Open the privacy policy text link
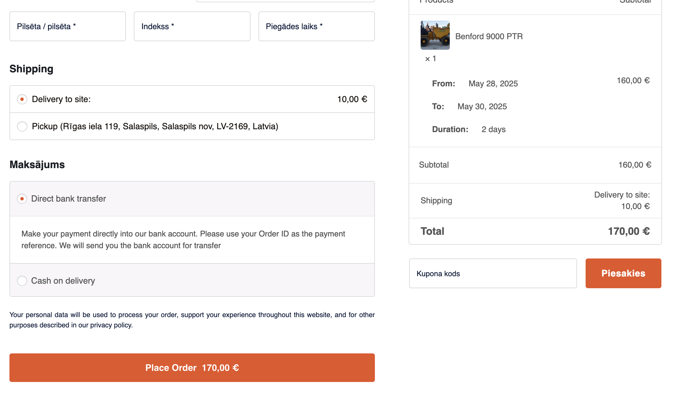 coord(111,325)
